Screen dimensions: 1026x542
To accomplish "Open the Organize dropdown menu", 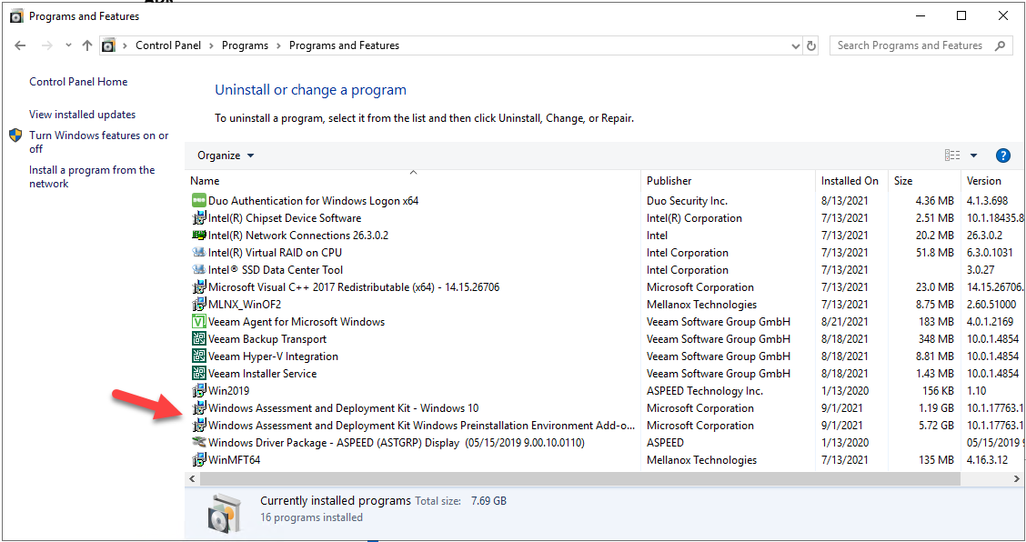I will click(226, 156).
